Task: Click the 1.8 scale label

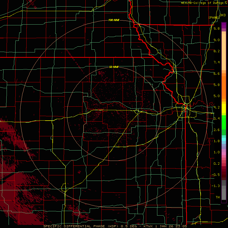Action: click(217, 141)
